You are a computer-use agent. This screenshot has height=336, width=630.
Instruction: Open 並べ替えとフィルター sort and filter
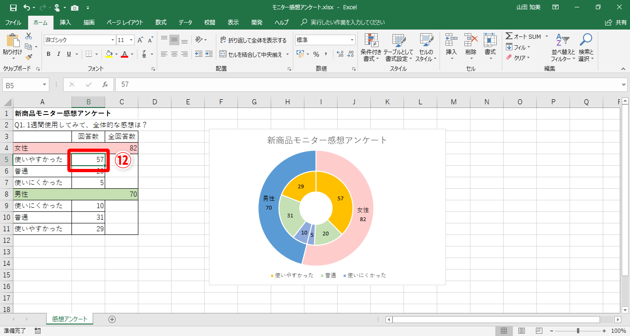563,48
